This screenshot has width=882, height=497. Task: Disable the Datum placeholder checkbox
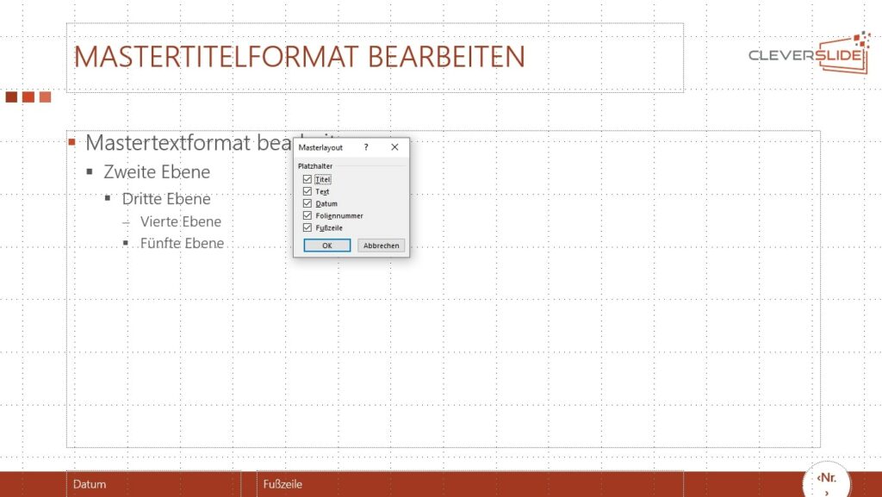(x=307, y=203)
